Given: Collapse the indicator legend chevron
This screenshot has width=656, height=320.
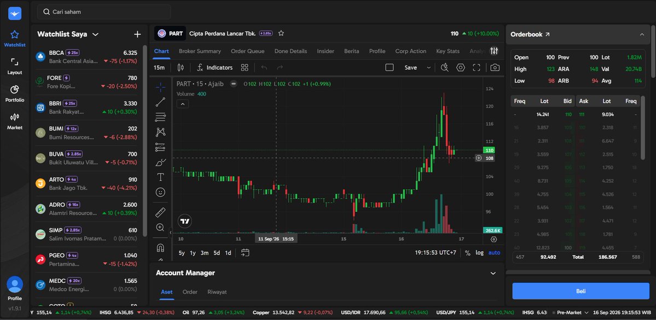Looking at the screenshot, I should click(183, 104).
